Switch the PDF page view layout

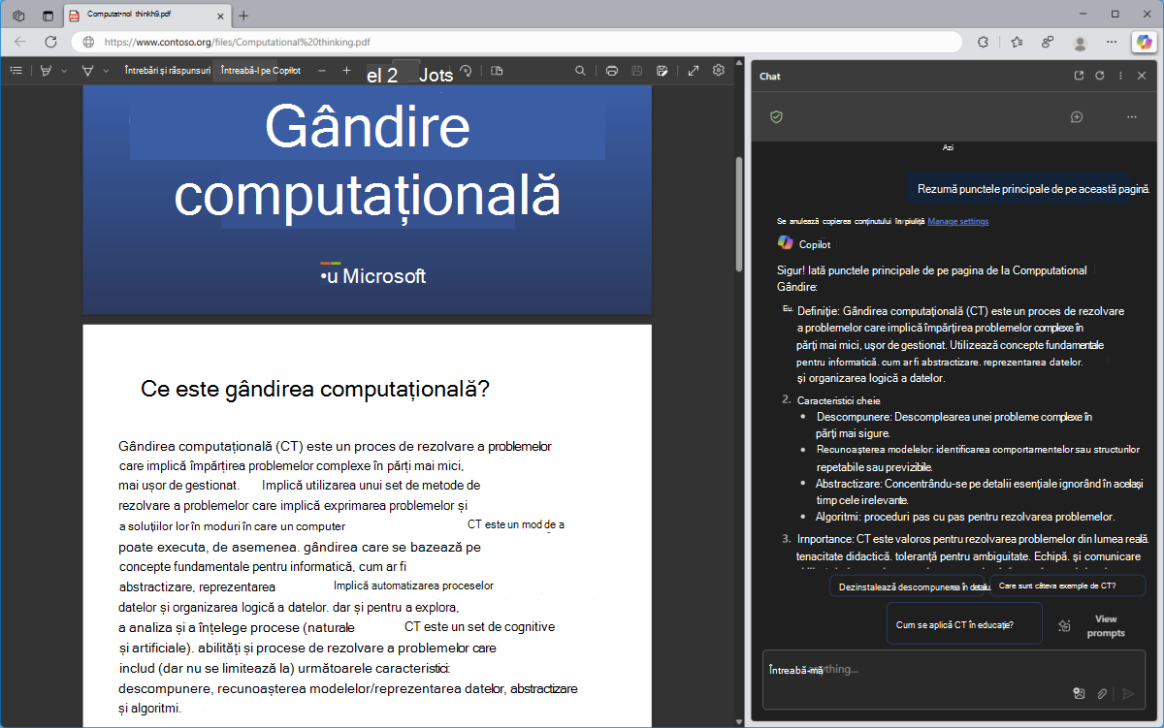pos(497,71)
